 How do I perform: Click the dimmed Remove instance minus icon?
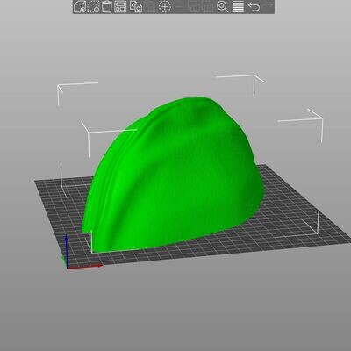click(178, 7)
